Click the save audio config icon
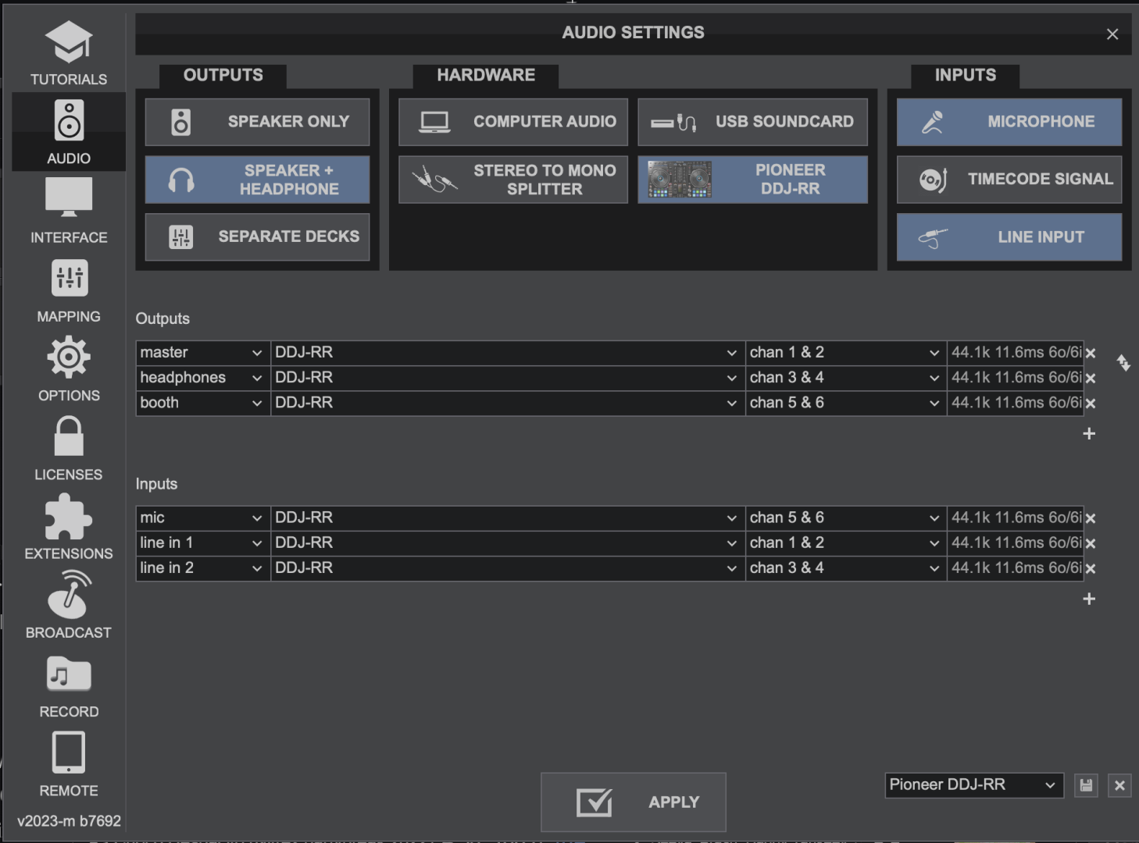 point(1086,785)
